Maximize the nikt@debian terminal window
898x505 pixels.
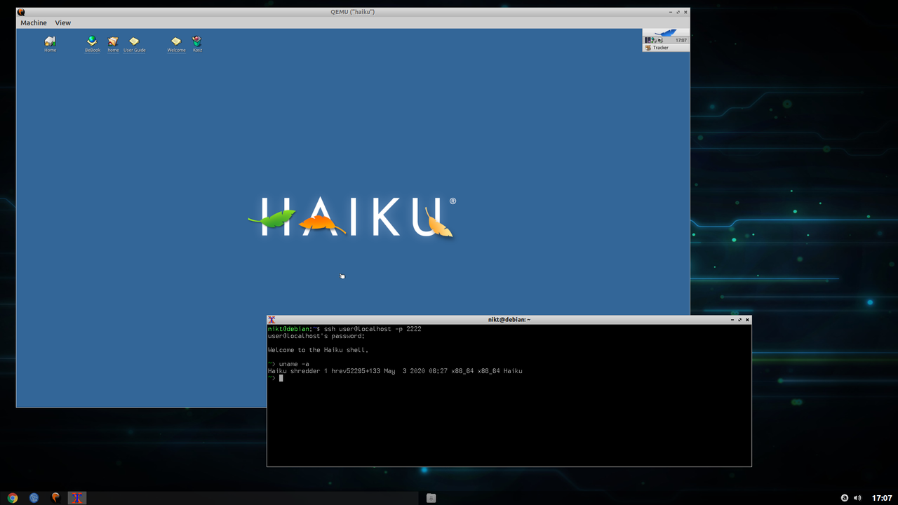pos(740,320)
